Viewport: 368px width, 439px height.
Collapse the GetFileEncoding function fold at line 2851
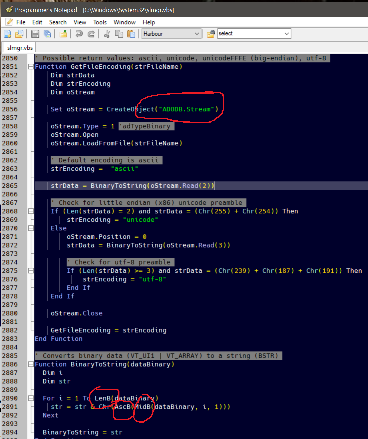click(31, 66)
